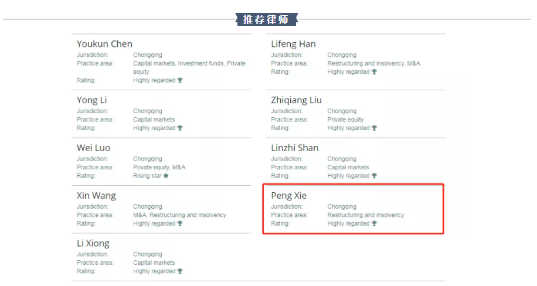
Task: Open highlighted Peng Xie lawyer entry
Action: click(x=288, y=196)
